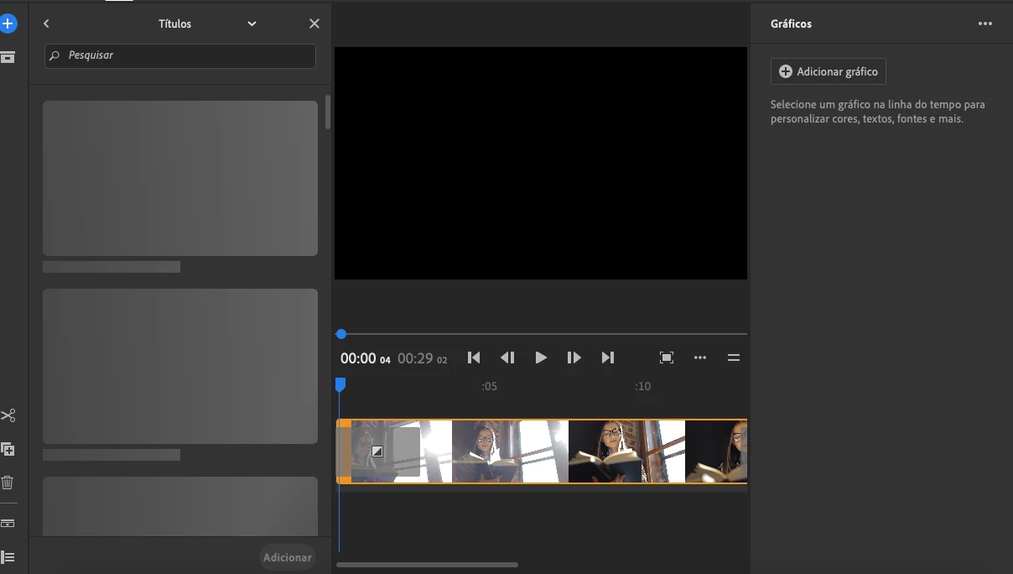Click the black video preview monitor
The width and height of the screenshot is (1013, 574).
click(x=541, y=163)
